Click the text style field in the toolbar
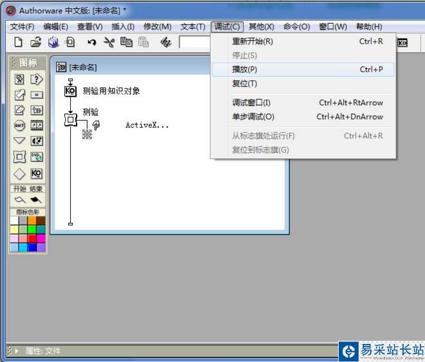This screenshot has width=425, height=362. coord(194,43)
